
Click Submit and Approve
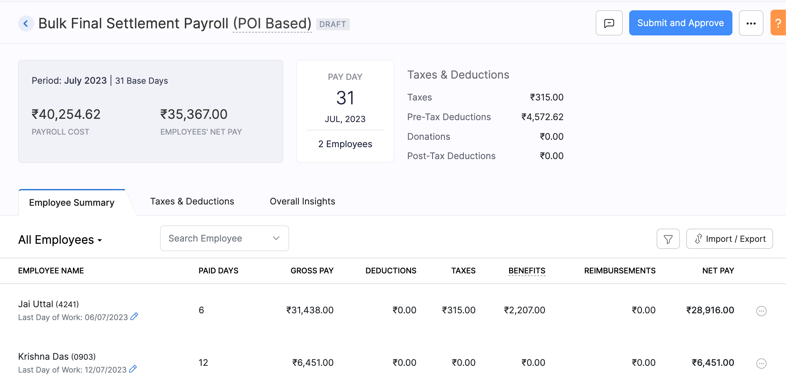[680, 23]
